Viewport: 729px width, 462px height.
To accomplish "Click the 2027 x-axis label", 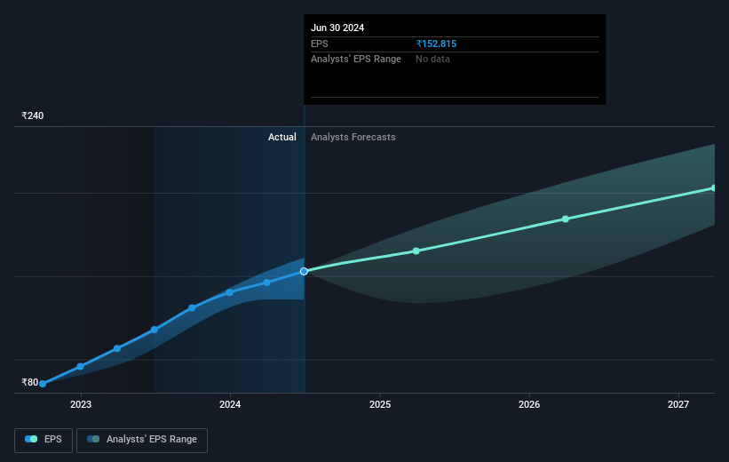I will 678,405.
